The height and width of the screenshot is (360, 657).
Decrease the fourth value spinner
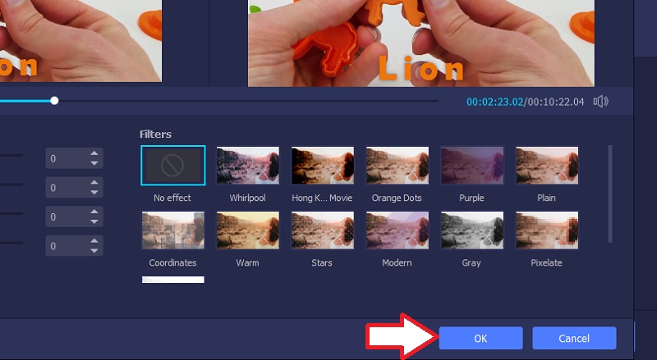94,251
